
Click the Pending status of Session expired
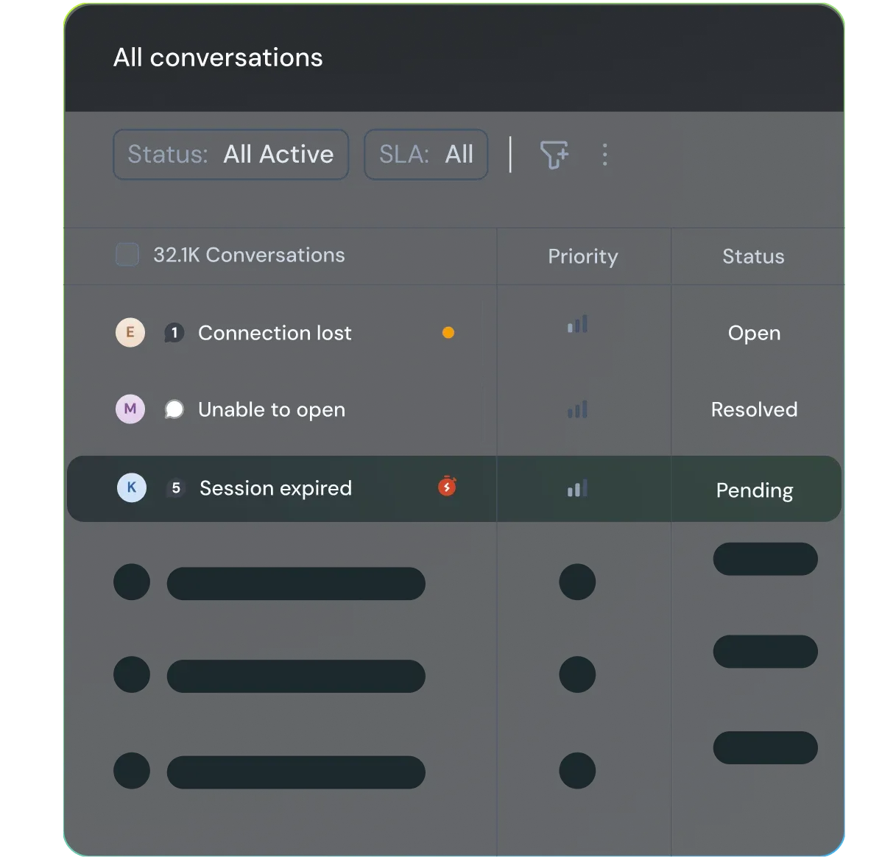754,490
